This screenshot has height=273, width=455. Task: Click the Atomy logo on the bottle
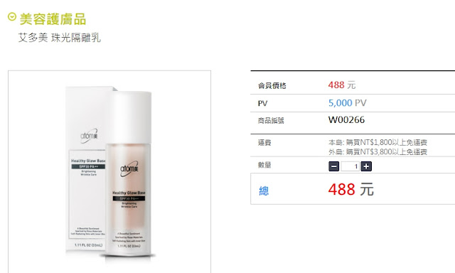[x=129, y=168]
